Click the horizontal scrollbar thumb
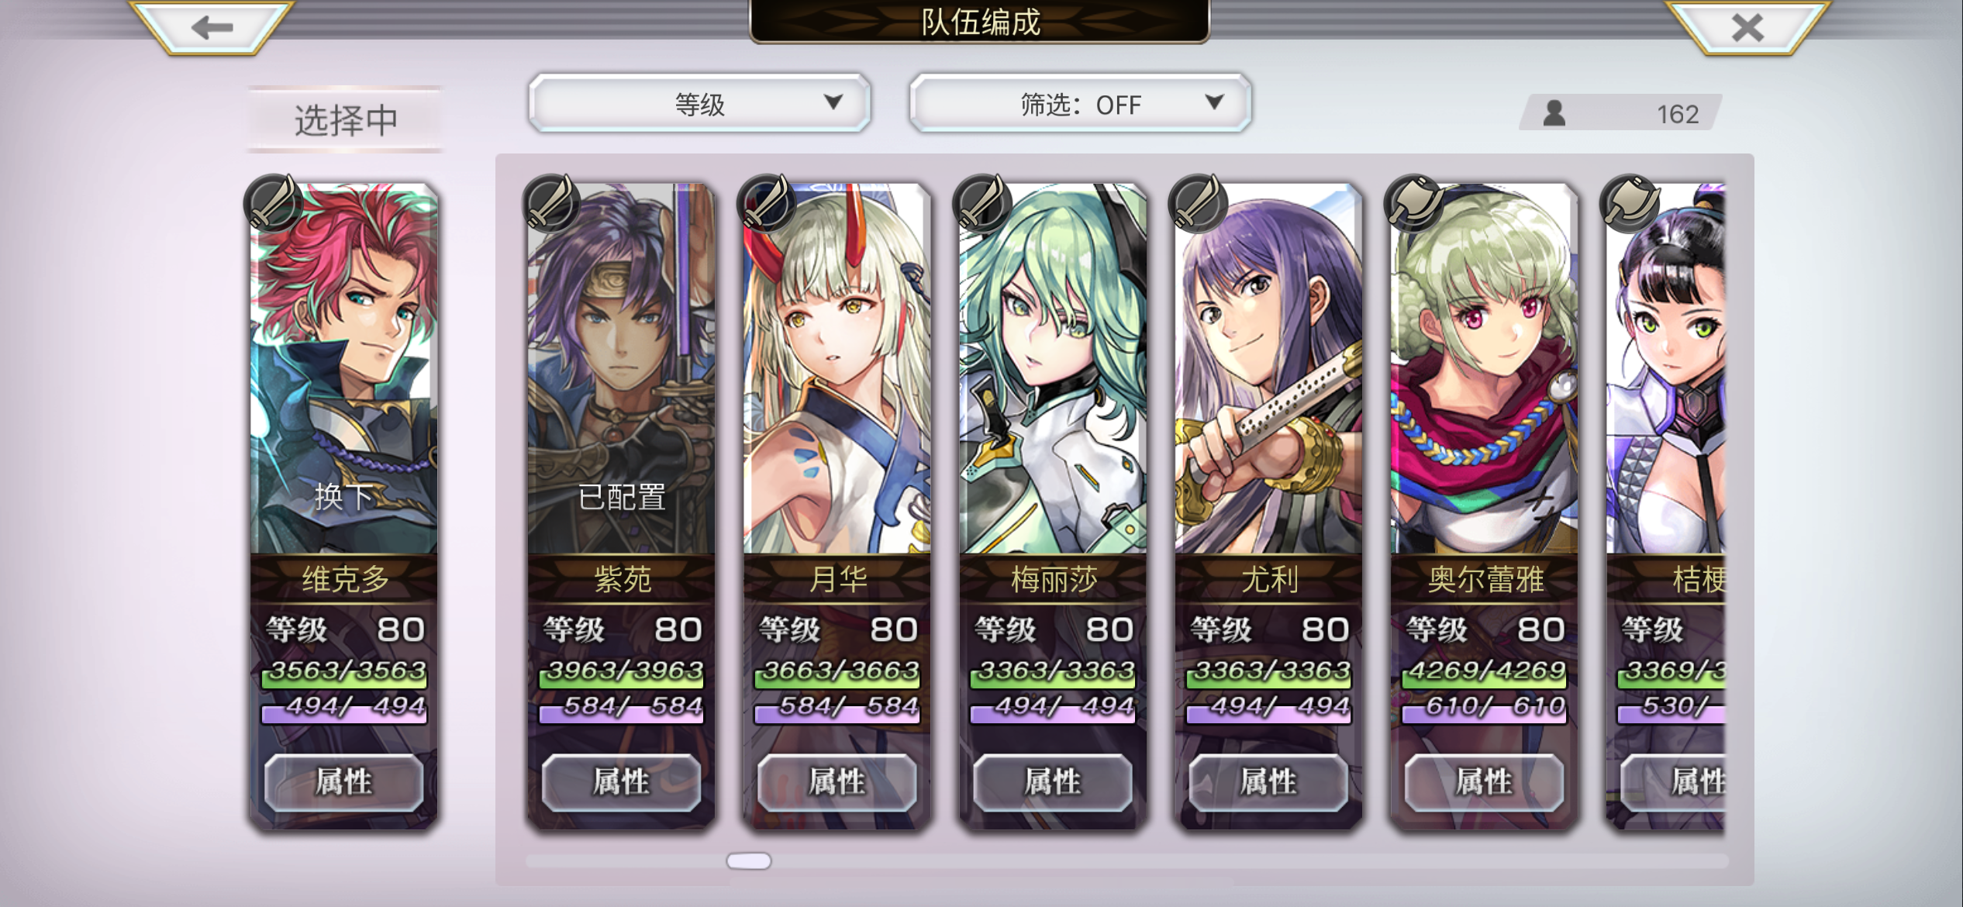This screenshot has height=907, width=1963. coord(749,860)
